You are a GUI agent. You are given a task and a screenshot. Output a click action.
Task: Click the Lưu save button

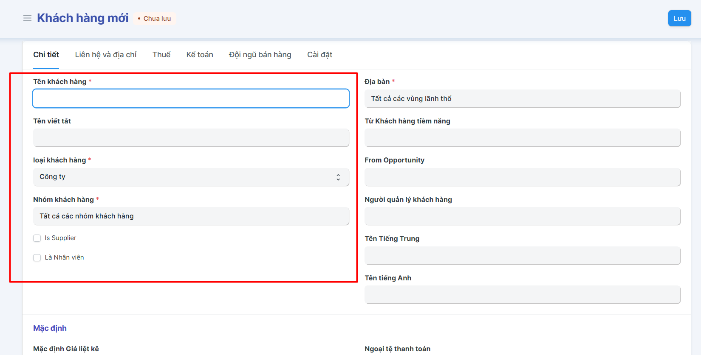679,18
